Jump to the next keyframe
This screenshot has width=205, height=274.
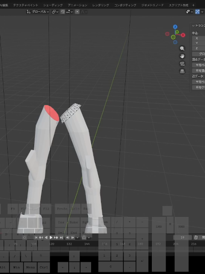pos(56,238)
